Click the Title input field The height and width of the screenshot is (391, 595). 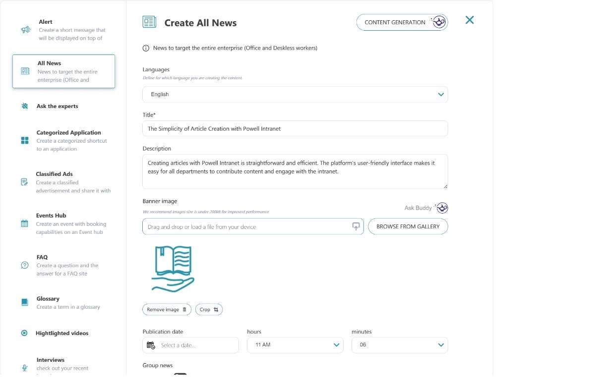pos(295,128)
